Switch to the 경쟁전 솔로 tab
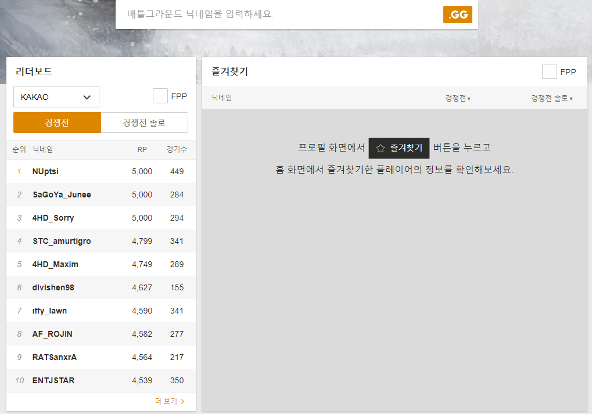The width and height of the screenshot is (592, 414). tap(144, 123)
